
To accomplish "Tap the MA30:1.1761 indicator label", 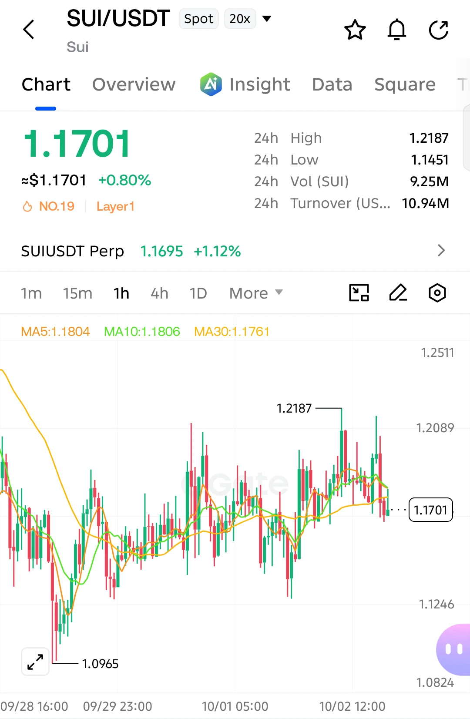I will tap(232, 332).
